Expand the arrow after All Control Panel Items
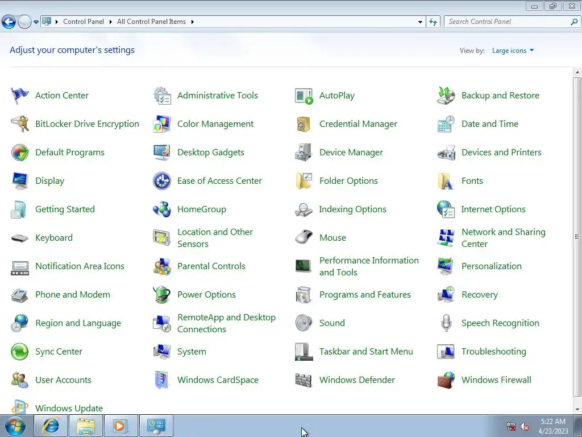This screenshot has height=437, width=582. coord(192,22)
